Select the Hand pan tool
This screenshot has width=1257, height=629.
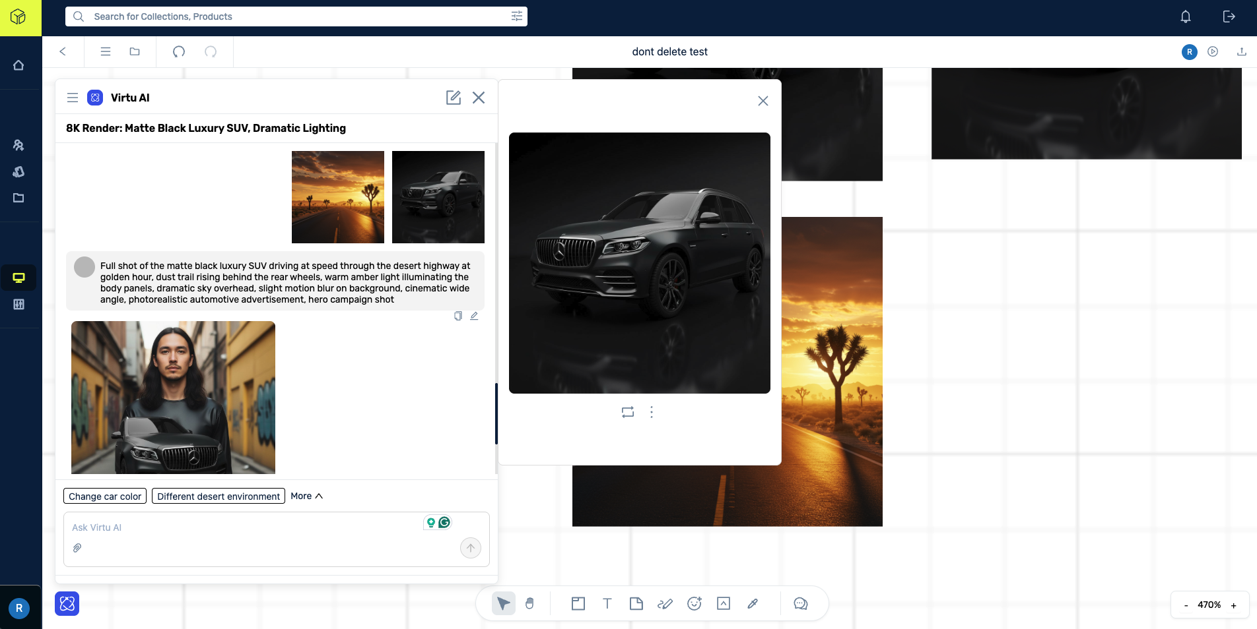point(529,603)
